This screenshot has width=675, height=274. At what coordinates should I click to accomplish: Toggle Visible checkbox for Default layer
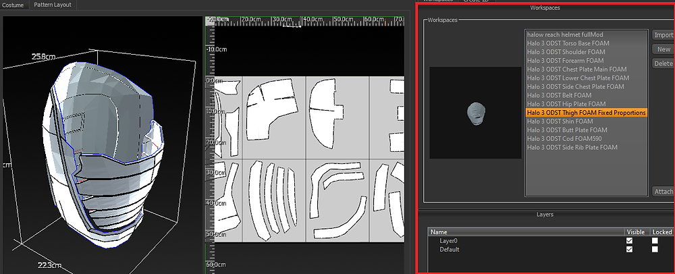pyautogui.click(x=629, y=250)
